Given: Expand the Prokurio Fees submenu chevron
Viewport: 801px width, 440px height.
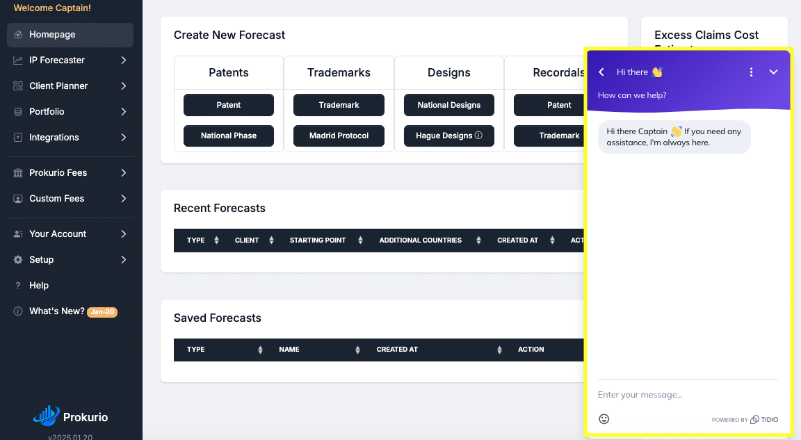Looking at the screenshot, I should (124, 173).
